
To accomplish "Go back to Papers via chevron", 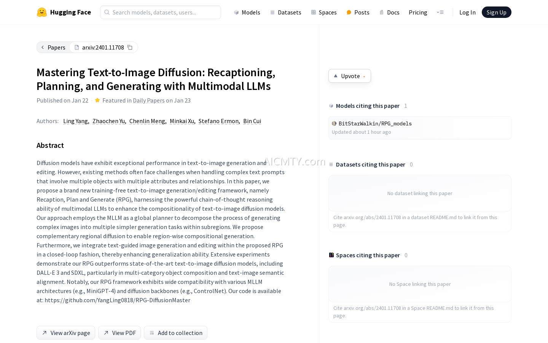I will [43, 47].
